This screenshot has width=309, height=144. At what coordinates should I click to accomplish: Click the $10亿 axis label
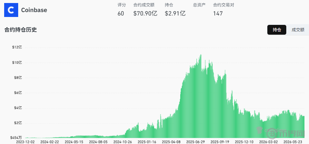[x=17, y=63]
